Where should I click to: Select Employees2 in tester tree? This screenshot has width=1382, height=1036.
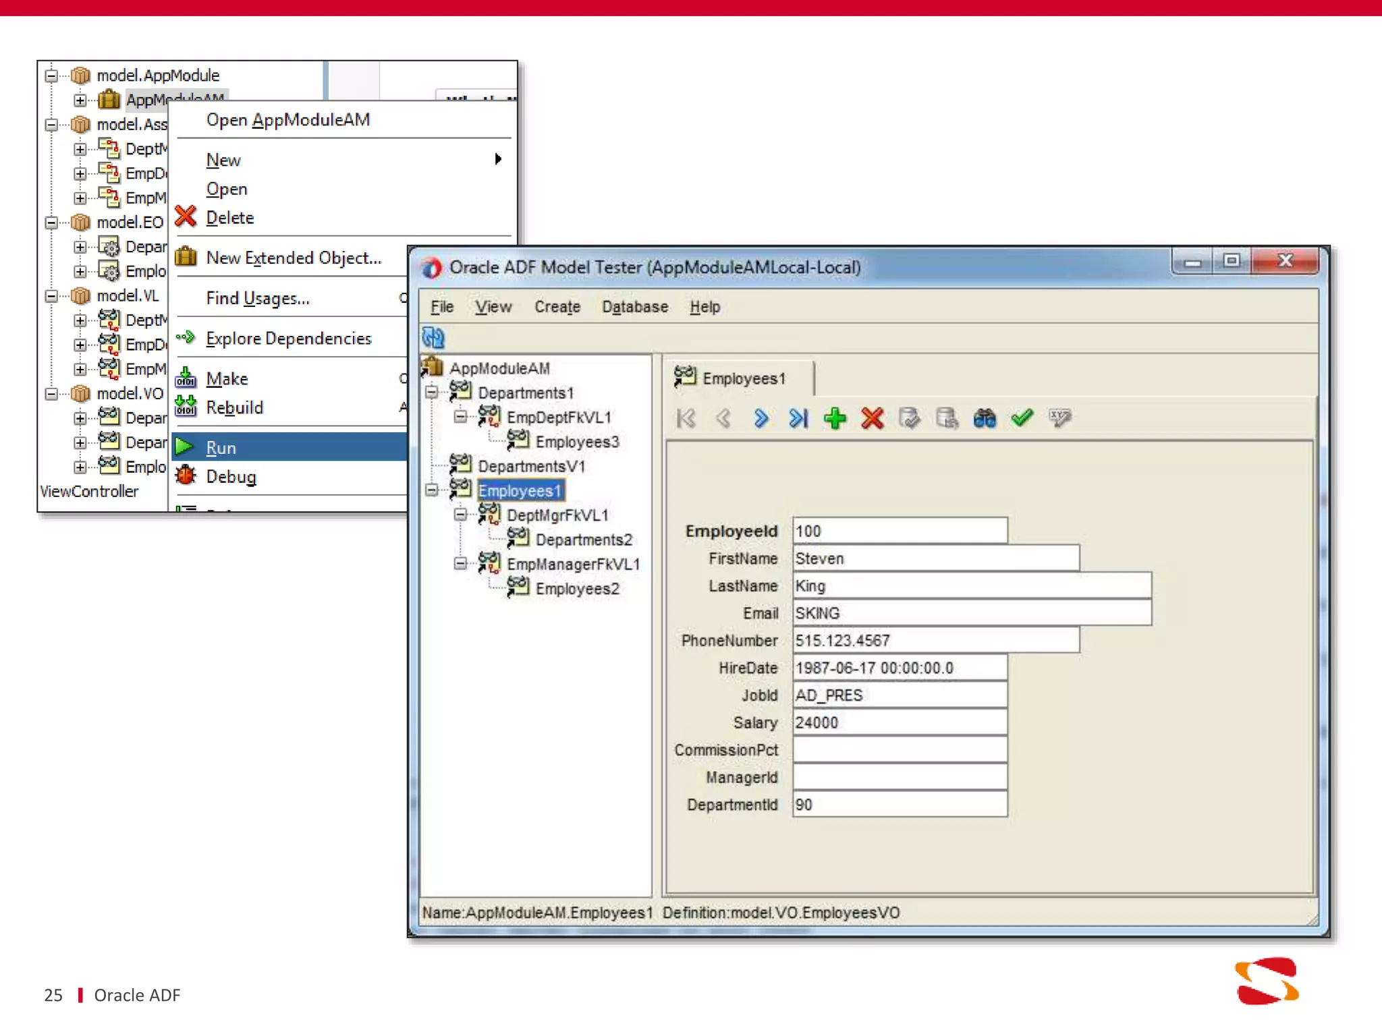[577, 589]
